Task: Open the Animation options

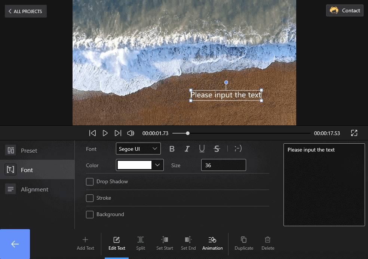Action: pos(212,244)
